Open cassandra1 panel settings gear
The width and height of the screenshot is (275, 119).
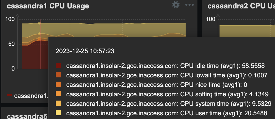tap(176, 5)
